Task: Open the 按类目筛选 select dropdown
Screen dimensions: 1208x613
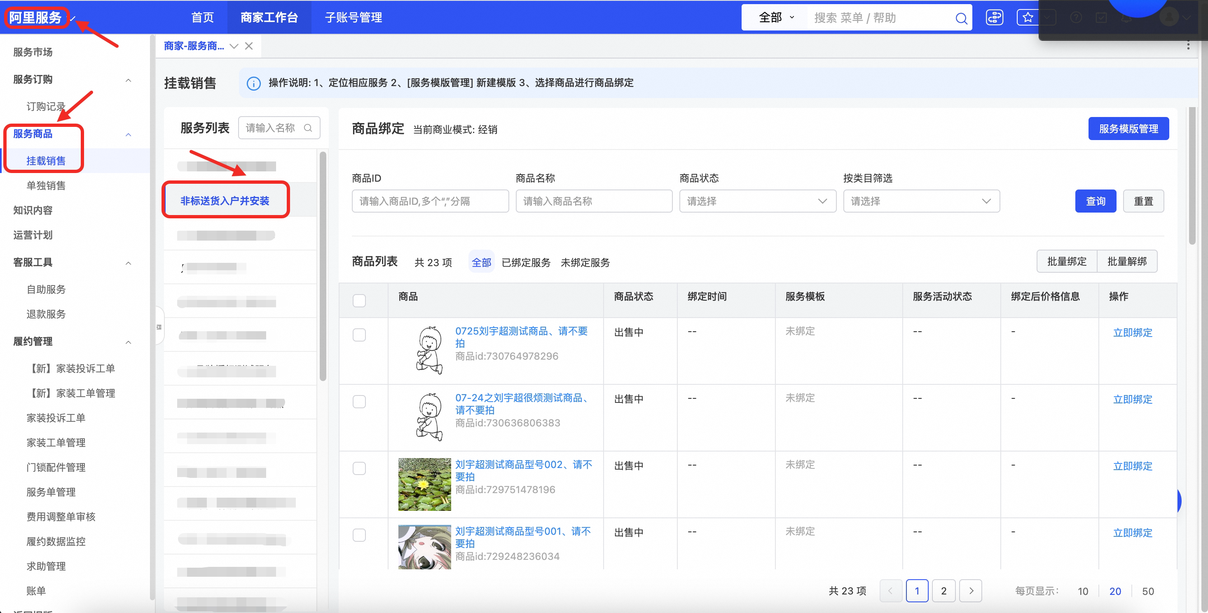Action: pyautogui.click(x=922, y=201)
